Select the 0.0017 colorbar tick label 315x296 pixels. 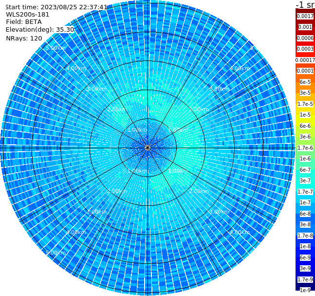pyautogui.click(x=305, y=16)
